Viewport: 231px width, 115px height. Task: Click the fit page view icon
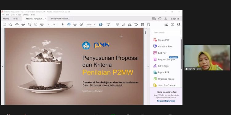[100, 25]
